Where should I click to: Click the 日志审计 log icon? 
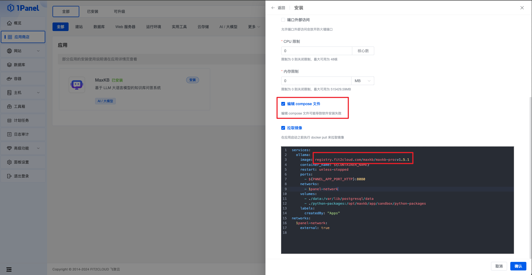pos(9,134)
